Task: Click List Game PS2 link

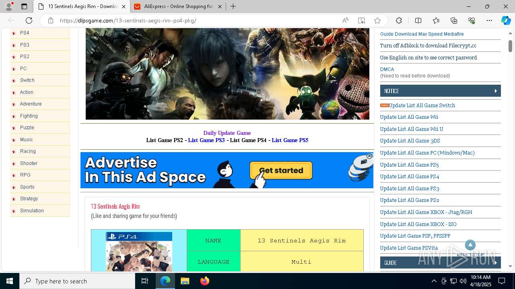Action: 165,140
